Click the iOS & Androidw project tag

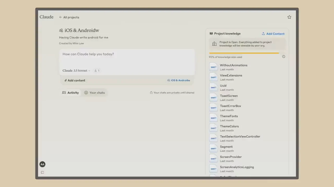pyautogui.click(x=179, y=81)
